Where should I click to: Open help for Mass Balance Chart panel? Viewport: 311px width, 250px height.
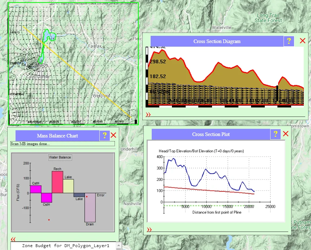point(104,136)
